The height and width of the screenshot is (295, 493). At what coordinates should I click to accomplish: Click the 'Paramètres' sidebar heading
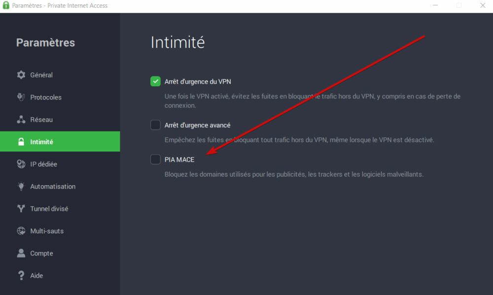point(45,42)
